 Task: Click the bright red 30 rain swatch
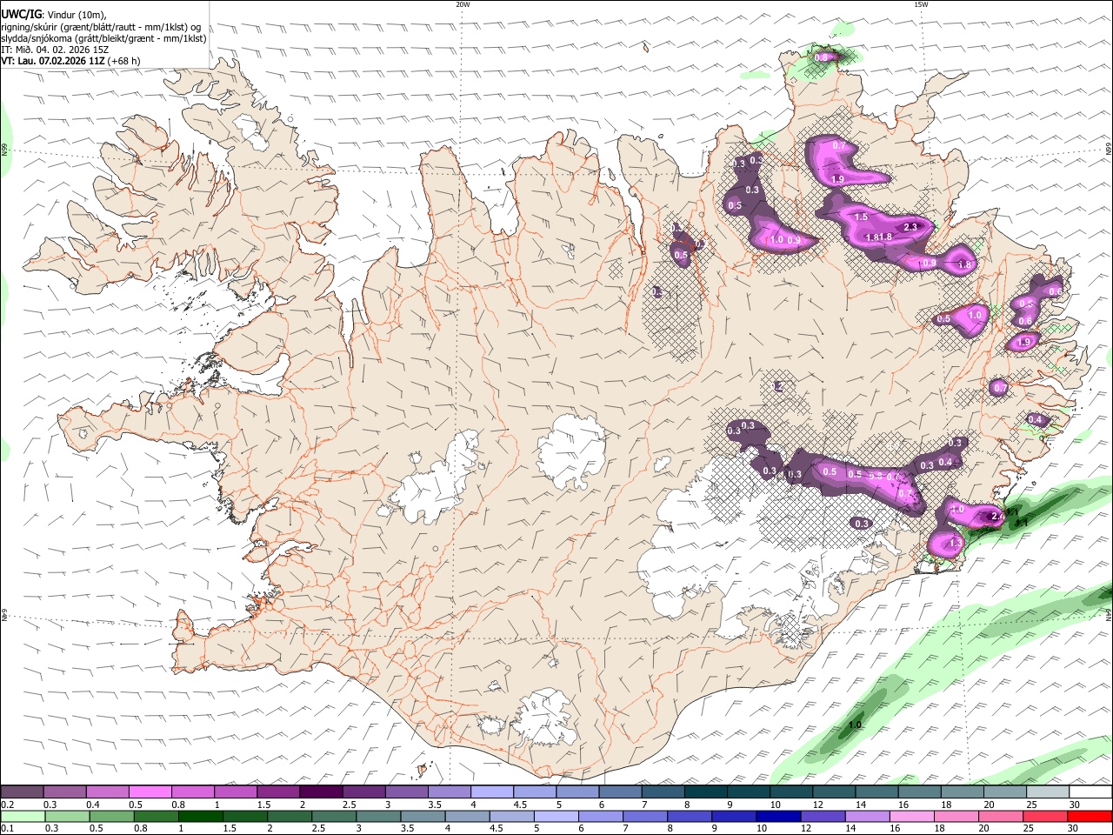(1089, 817)
